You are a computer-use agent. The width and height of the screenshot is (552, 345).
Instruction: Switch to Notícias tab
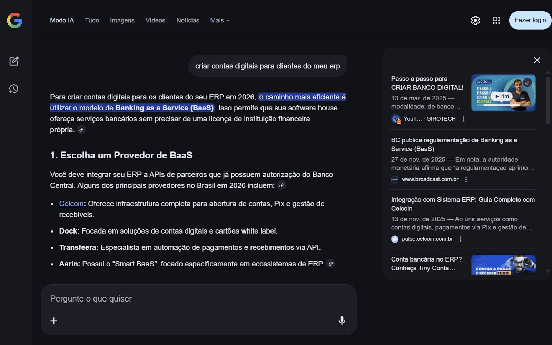click(188, 20)
